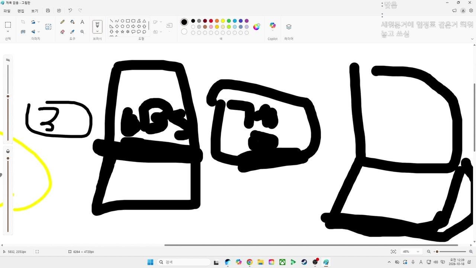476x268 pixels.
Task: Select the Fill bucket tool
Action: tap(73, 22)
